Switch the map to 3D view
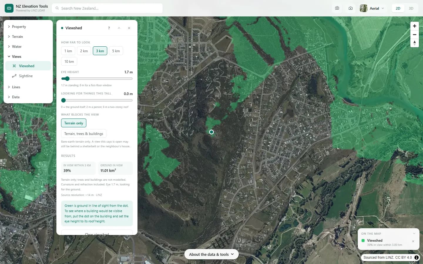This screenshot has height=264, width=423. point(411,8)
